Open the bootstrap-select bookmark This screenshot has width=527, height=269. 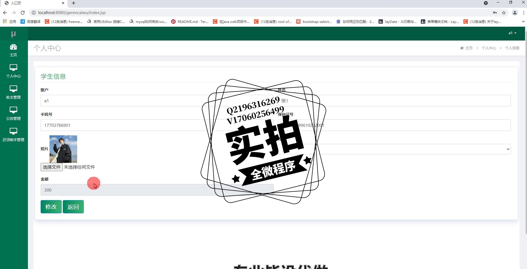pos(314,21)
